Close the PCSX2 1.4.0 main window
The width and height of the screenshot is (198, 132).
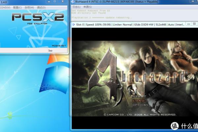pos(63,1)
